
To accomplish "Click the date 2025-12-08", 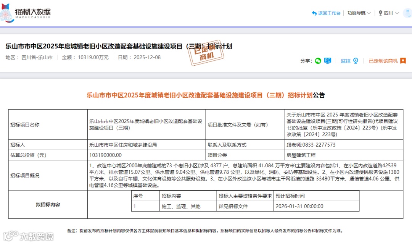I will pyautogui.click(x=147, y=57).
